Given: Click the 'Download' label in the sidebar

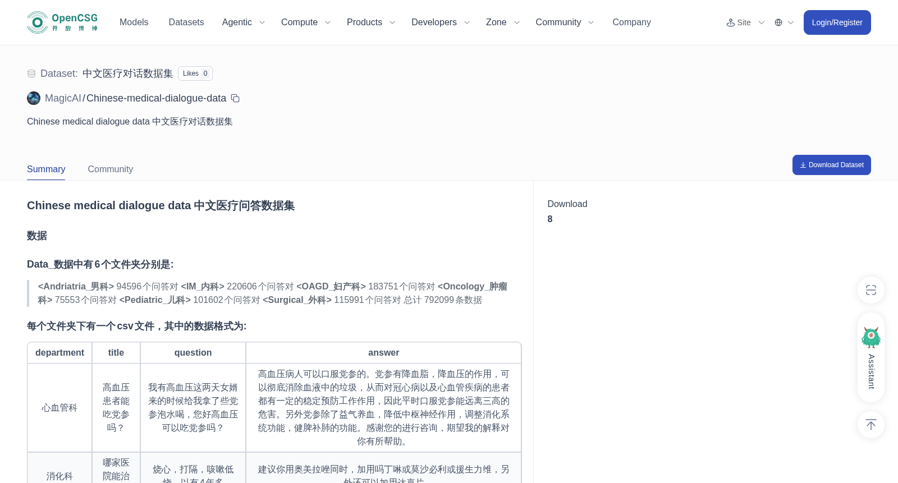Looking at the screenshot, I should tap(567, 204).
